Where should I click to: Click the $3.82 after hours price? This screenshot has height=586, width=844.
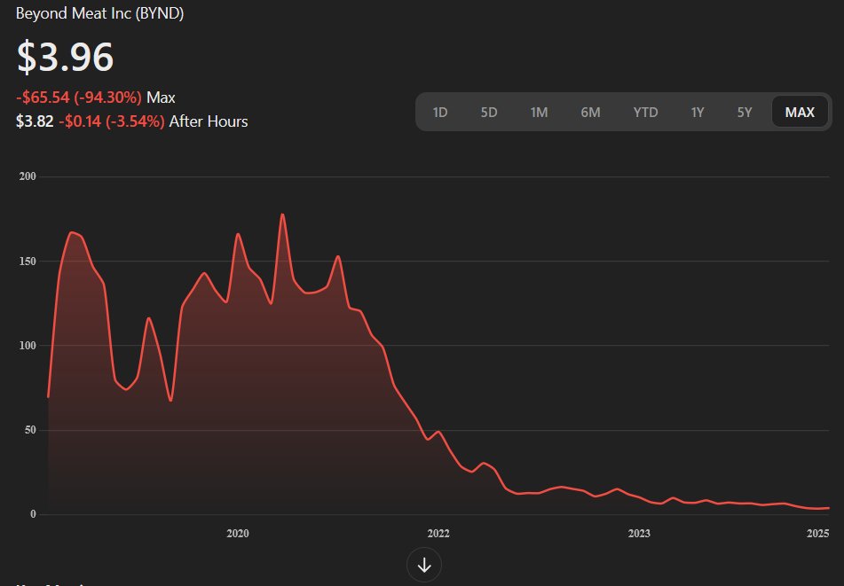[35, 121]
